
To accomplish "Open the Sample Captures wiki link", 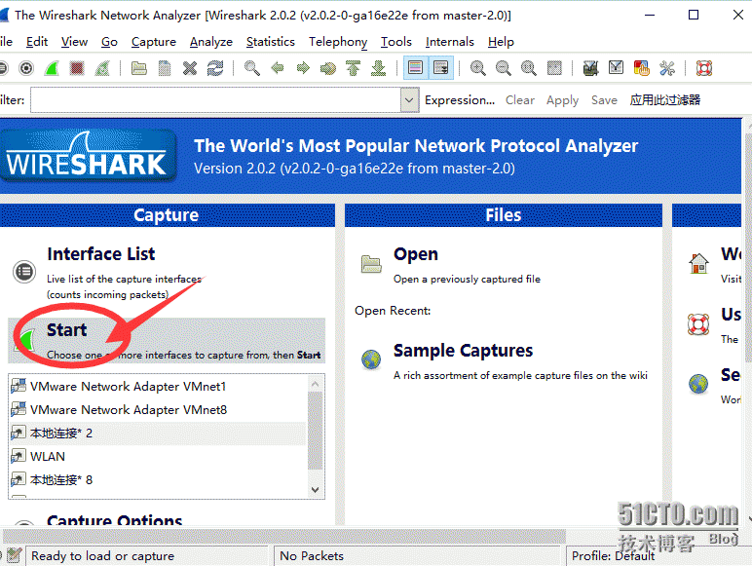I will (463, 351).
